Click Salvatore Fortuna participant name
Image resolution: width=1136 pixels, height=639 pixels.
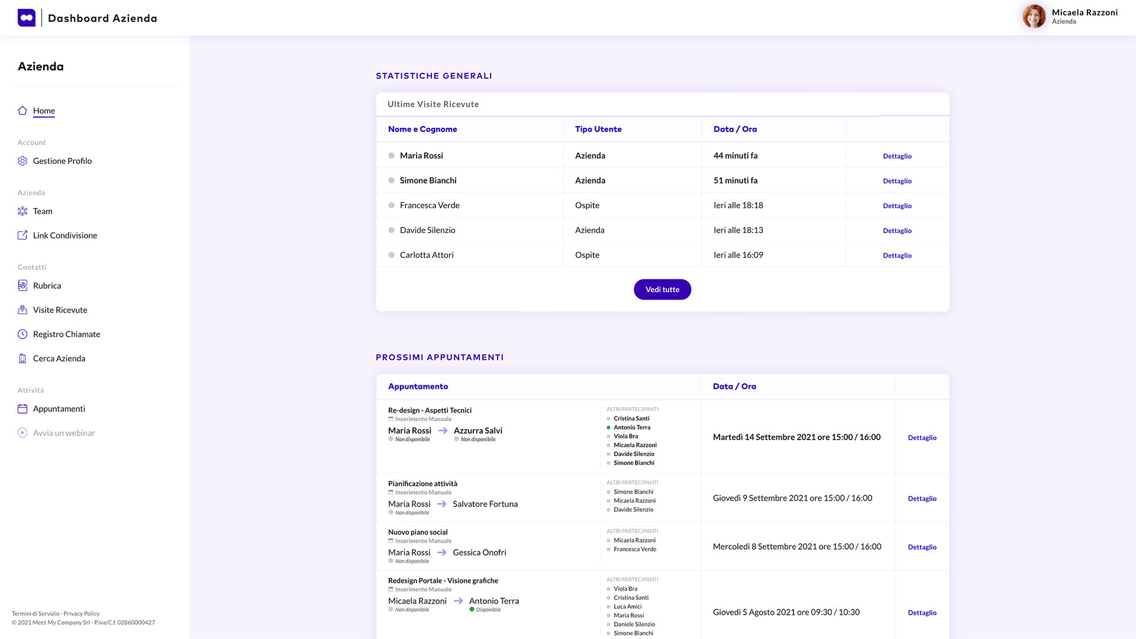point(485,504)
